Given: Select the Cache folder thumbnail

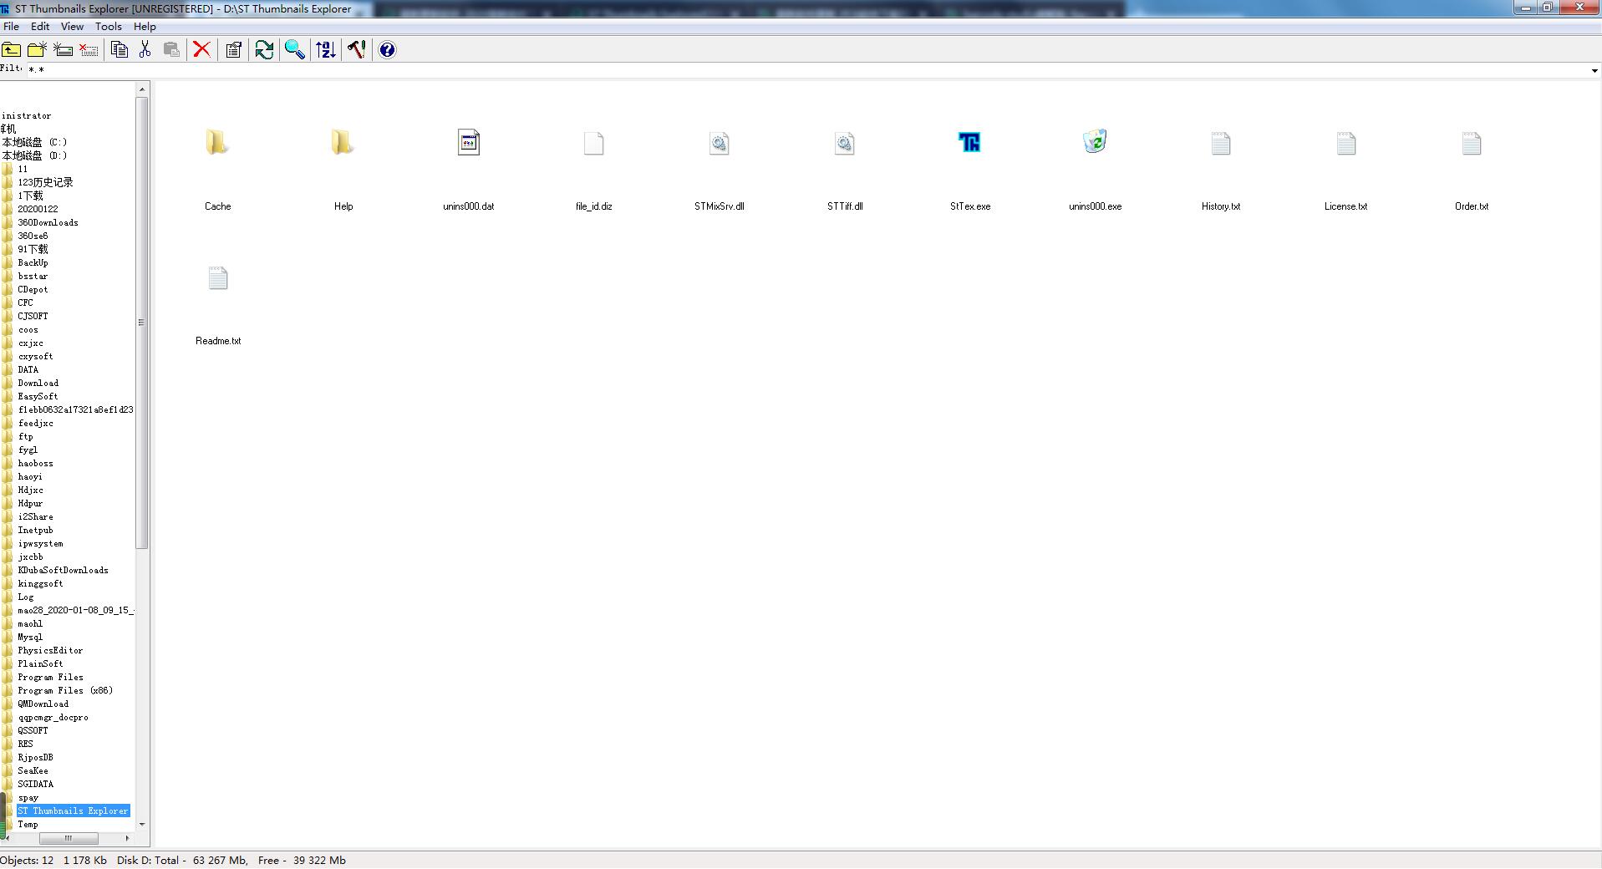Looking at the screenshot, I should pos(217,143).
